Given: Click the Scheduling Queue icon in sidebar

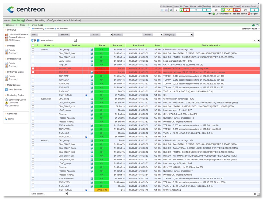Looking at the screenshot, I should click(7, 99).
